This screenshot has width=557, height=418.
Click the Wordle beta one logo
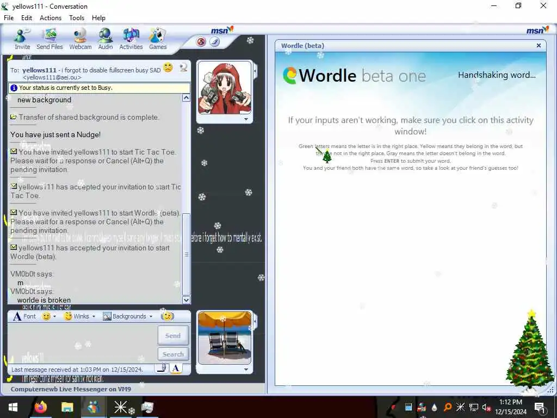pos(354,75)
